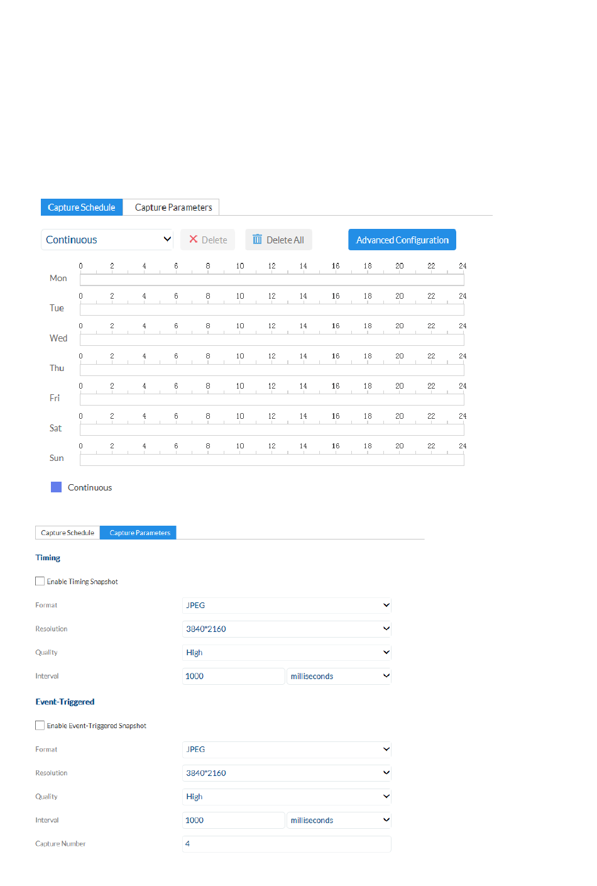Screen dimensions: 597x886
Task: Change Timing Interval unit milliseconds dropdown
Action: 339,677
